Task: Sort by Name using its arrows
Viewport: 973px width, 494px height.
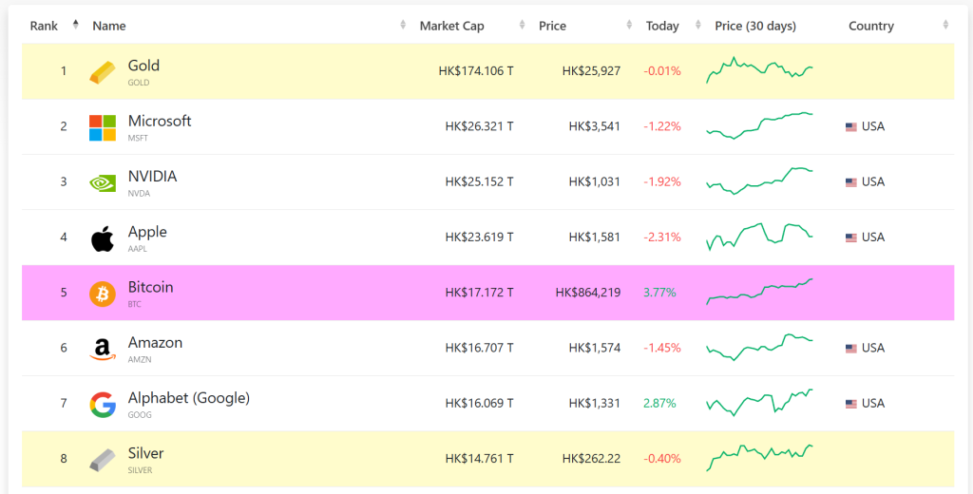Action: [x=403, y=25]
